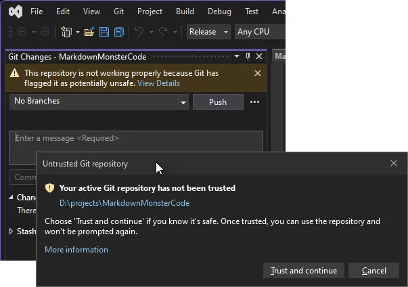Click the Push button
This screenshot has height=287, width=408.
click(218, 102)
